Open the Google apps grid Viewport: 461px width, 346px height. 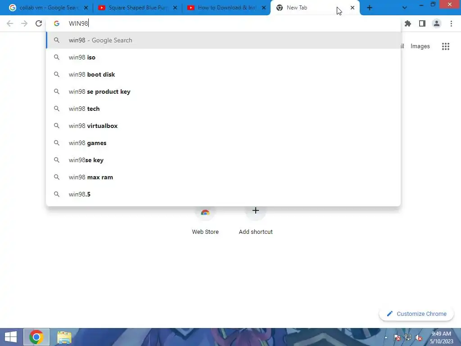point(446,46)
